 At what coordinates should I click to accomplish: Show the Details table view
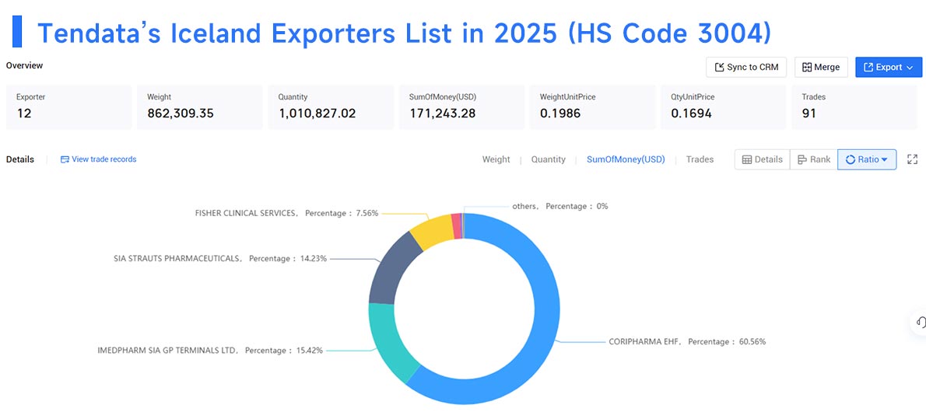click(763, 159)
